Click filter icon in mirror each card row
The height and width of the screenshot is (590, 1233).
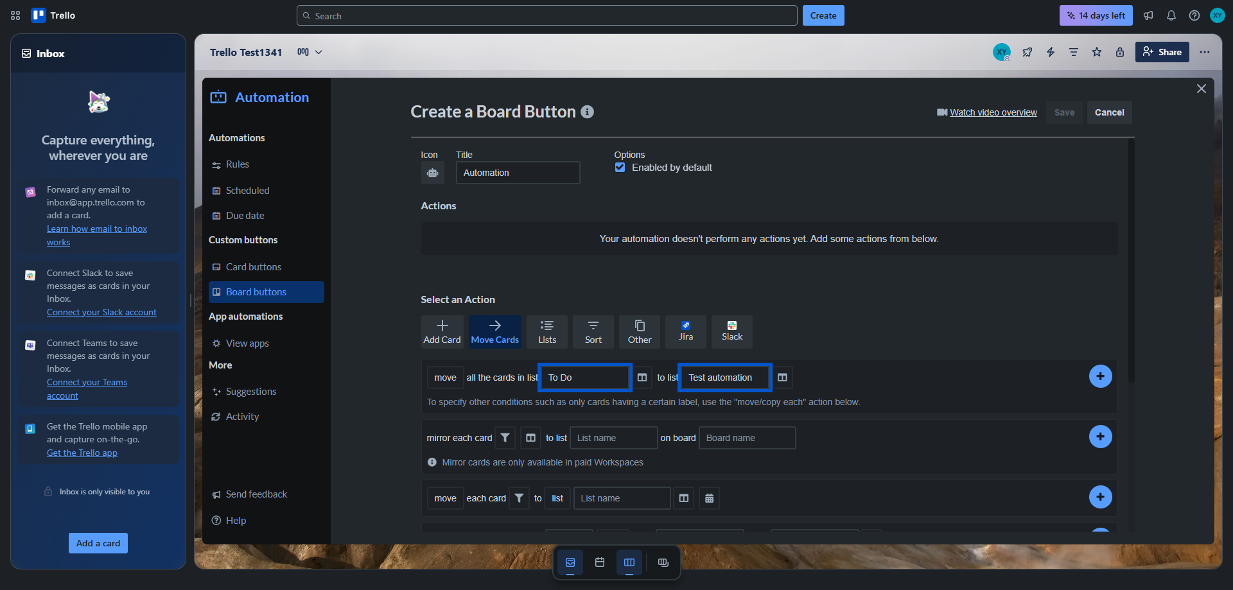[505, 438]
